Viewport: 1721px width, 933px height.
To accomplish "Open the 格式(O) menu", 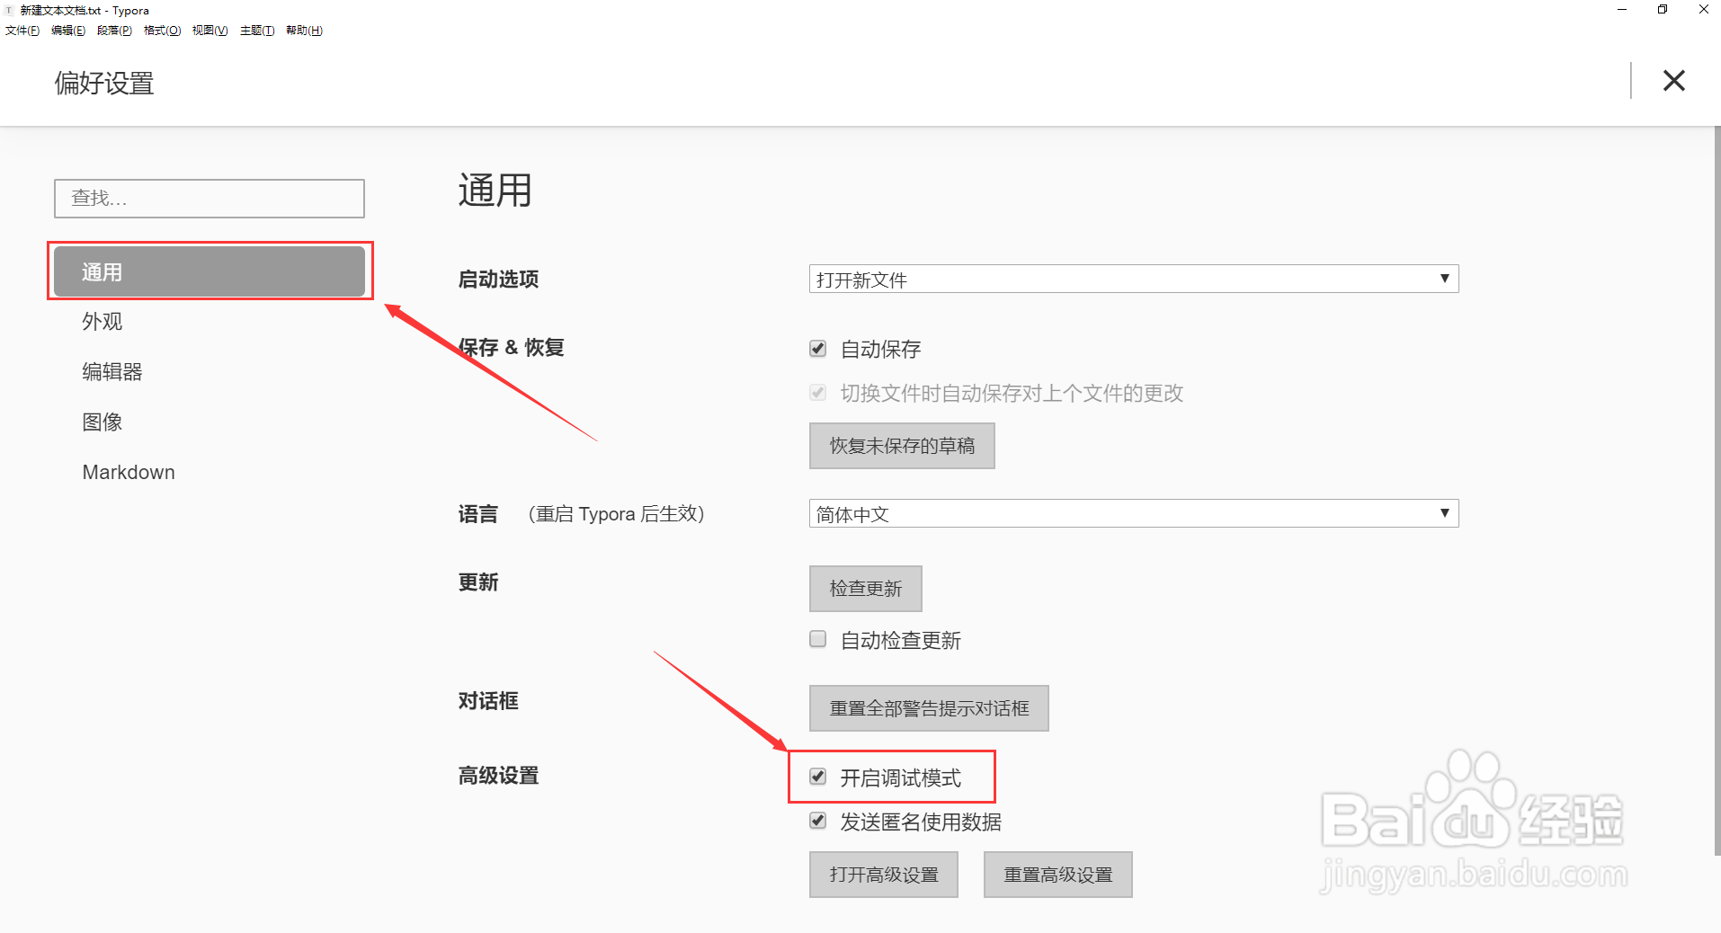I will click(162, 31).
